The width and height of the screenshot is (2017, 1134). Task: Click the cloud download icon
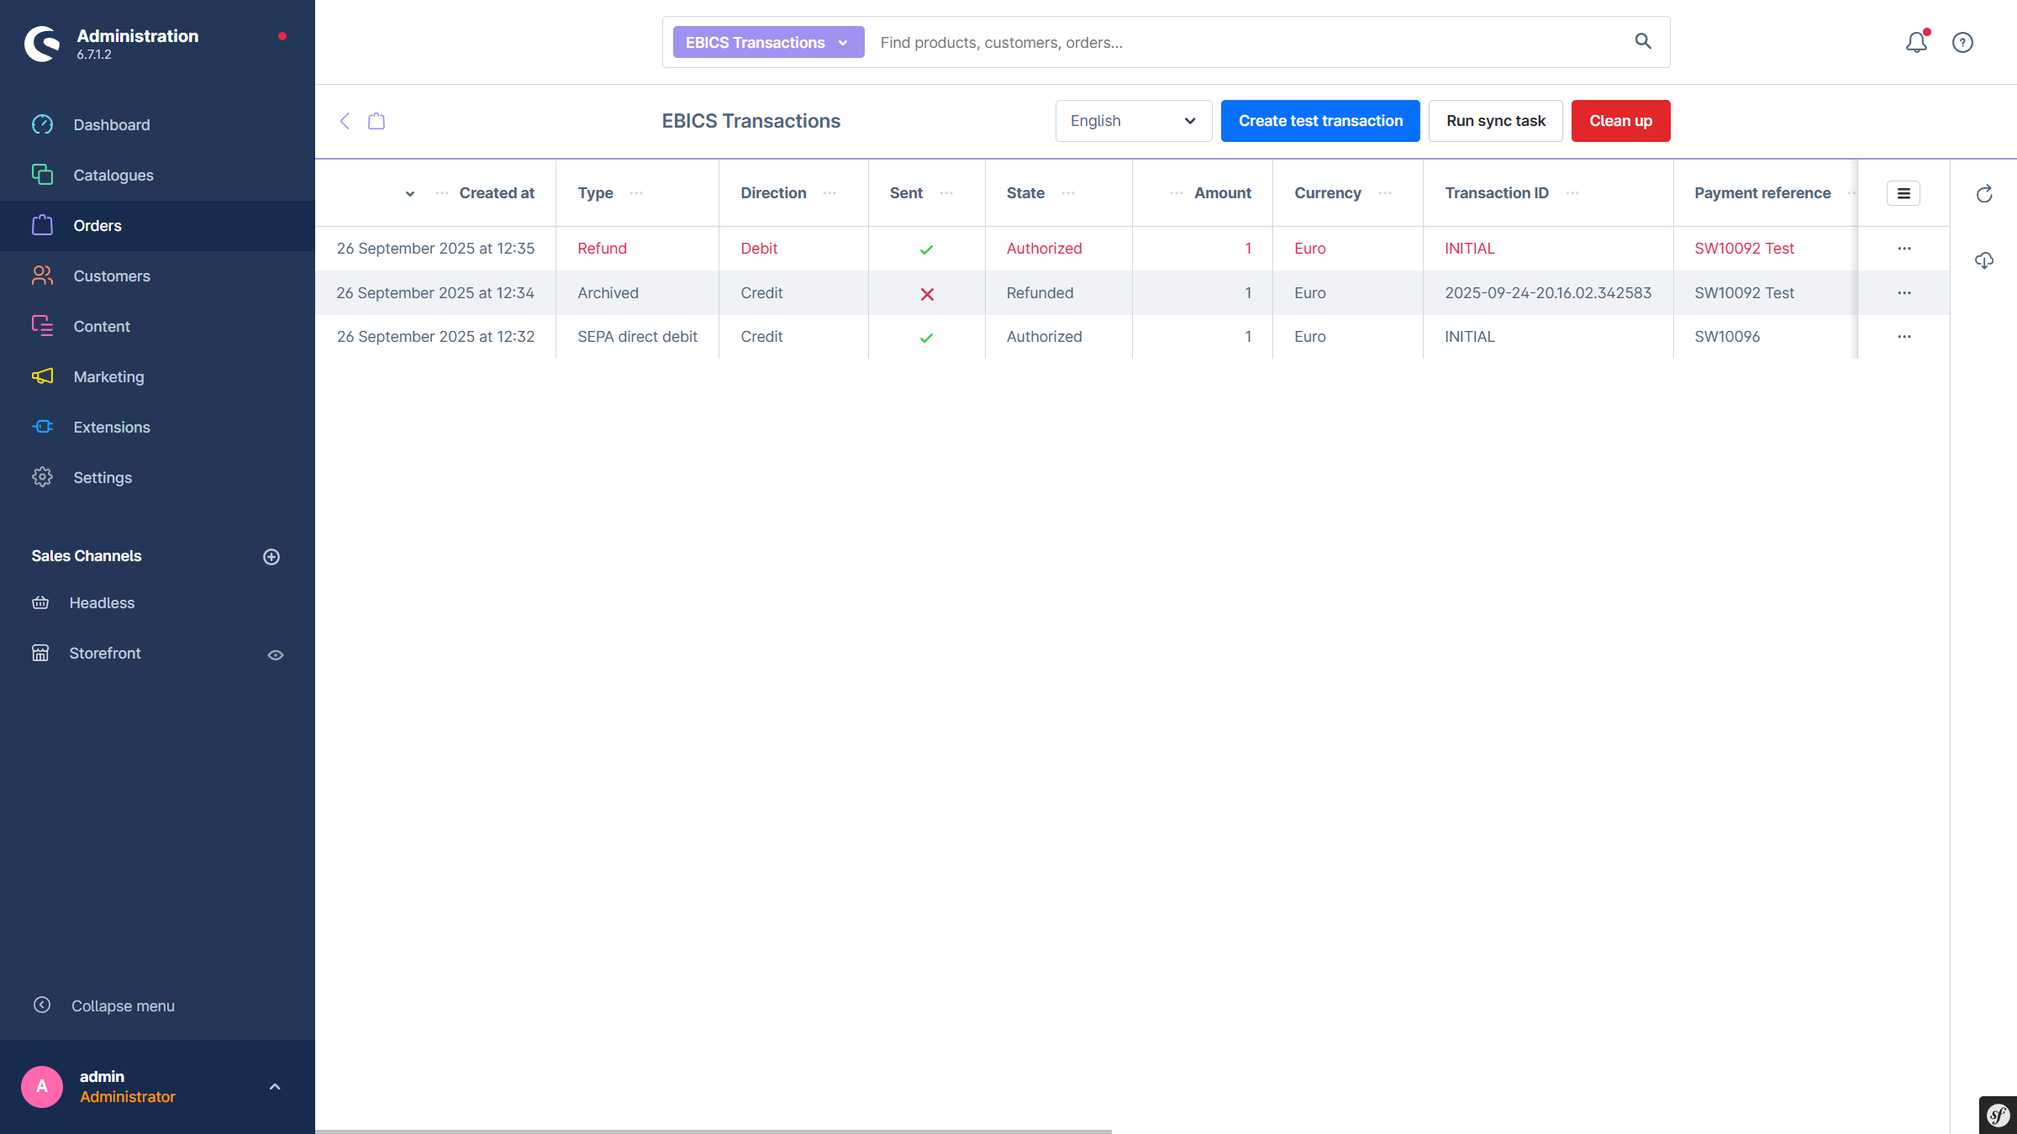coord(1984,260)
